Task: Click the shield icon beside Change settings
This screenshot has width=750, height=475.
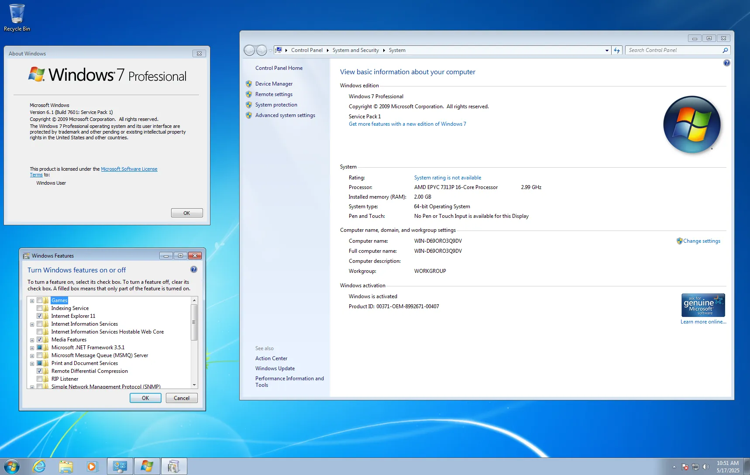Action: click(679, 241)
